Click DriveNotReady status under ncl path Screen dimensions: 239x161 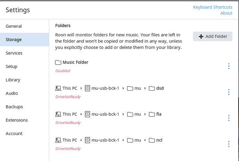[x=68, y=149]
